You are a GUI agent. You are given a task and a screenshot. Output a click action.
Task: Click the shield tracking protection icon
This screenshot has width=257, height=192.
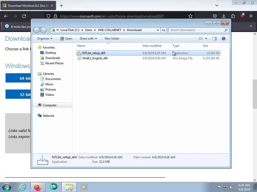pos(48,16)
